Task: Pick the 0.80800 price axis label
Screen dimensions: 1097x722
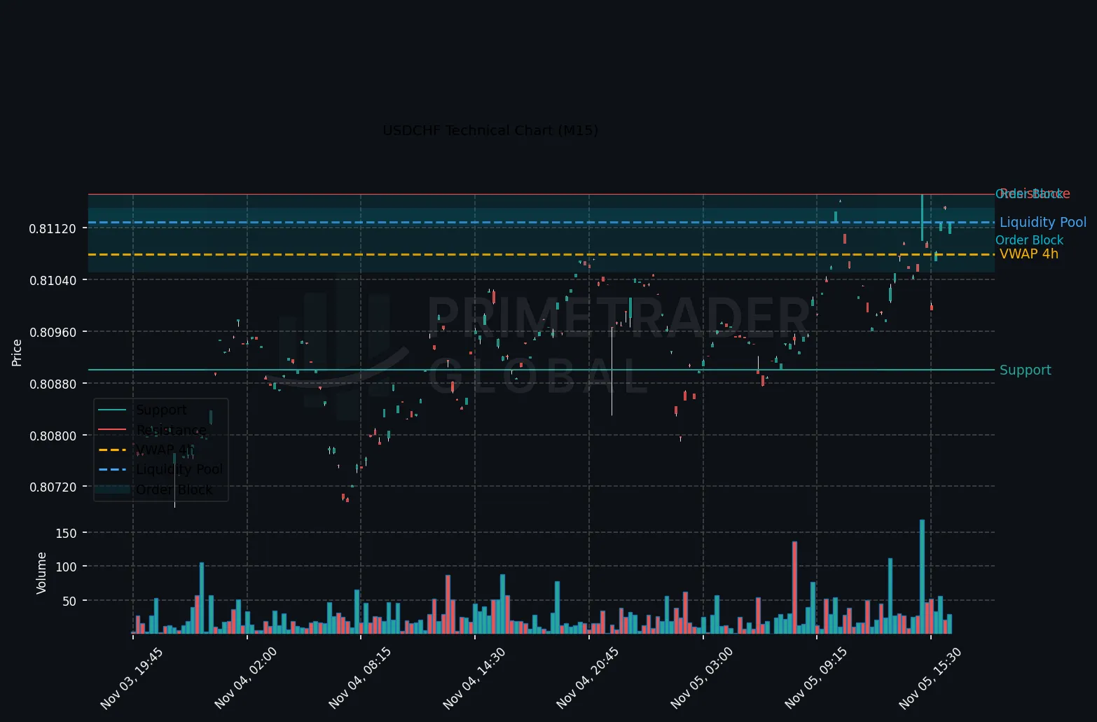Action: pos(53,436)
